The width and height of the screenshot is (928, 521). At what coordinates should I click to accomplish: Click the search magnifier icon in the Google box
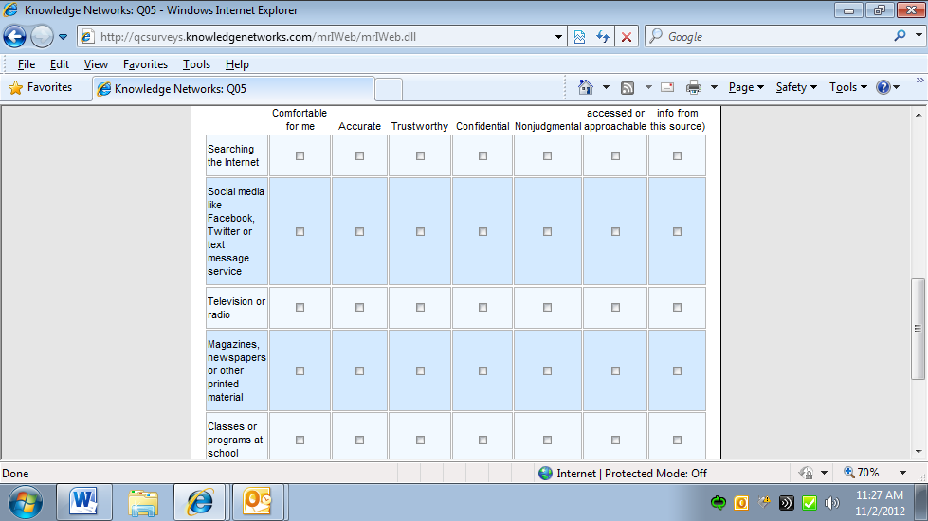901,36
